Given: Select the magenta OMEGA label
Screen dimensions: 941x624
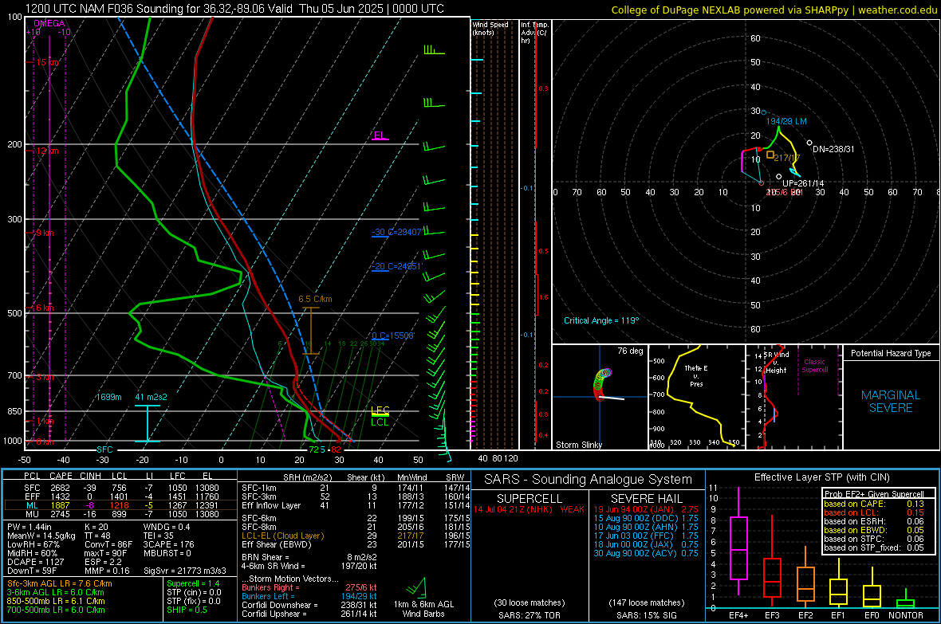Looking at the screenshot, I should click(x=49, y=23).
